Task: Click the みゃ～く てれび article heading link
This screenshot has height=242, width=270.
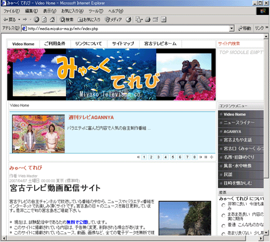Action: click(26, 168)
